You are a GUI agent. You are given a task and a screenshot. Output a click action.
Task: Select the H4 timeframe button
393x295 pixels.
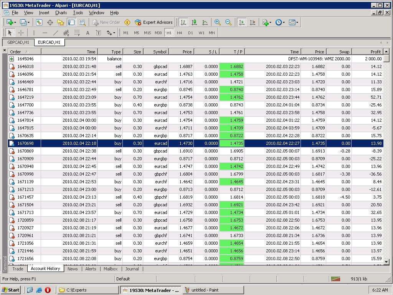pos(179,33)
